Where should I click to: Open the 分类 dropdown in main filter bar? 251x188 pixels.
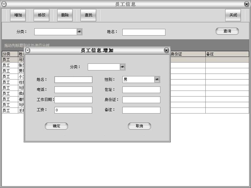[79, 32]
